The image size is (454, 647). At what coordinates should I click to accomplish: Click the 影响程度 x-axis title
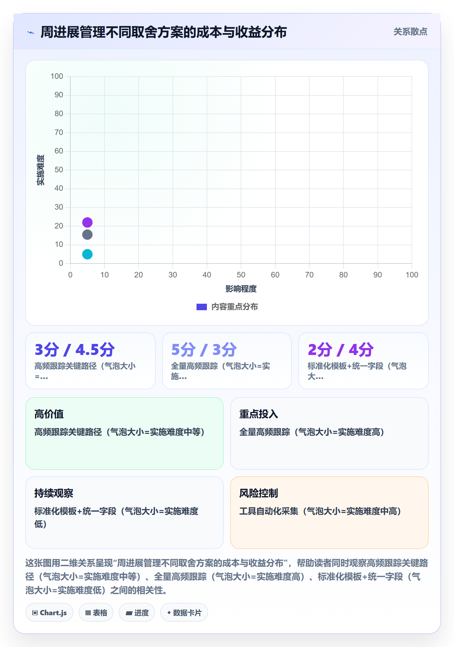(241, 289)
